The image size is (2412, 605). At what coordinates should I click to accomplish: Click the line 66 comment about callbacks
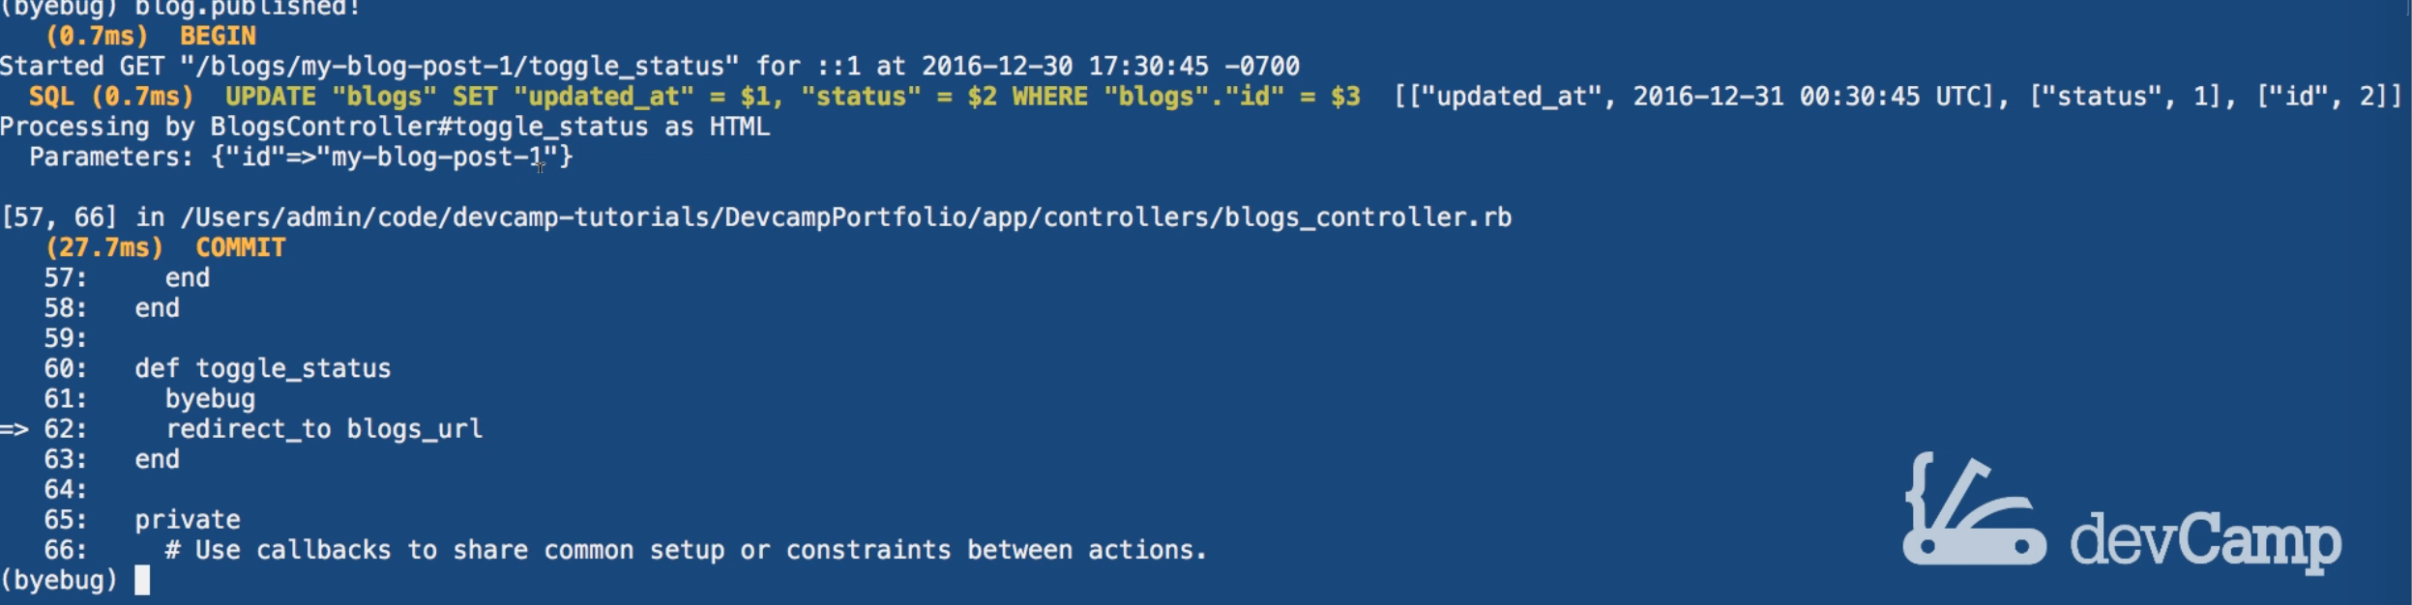click(x=685, y=550)
